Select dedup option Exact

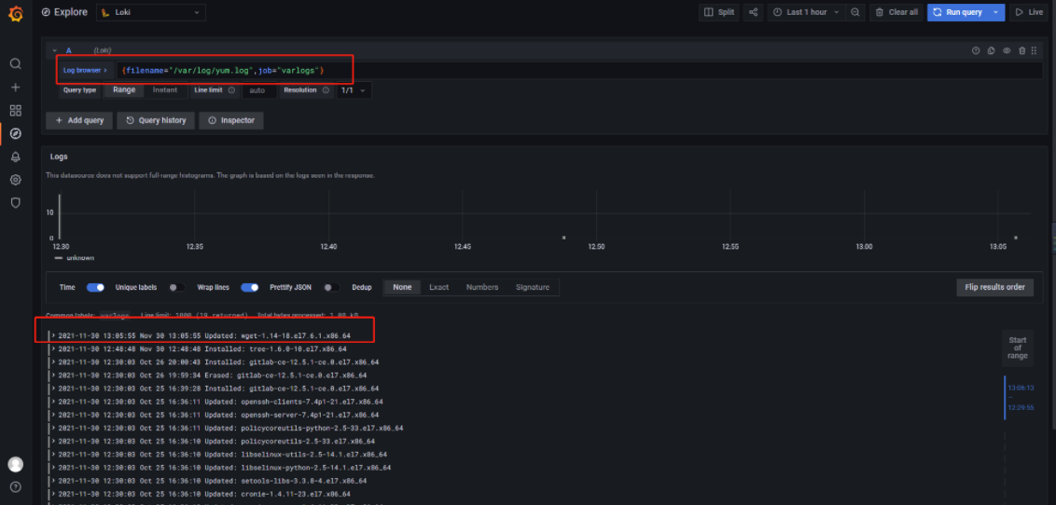tap(439, 287)
